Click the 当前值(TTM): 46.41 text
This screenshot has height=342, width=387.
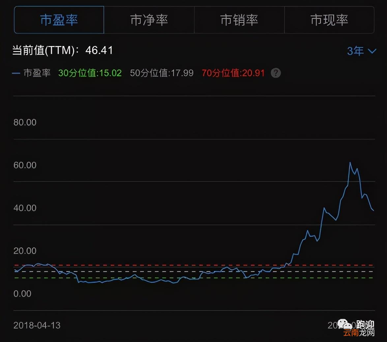pyautogui.click(x=63, y=50)
